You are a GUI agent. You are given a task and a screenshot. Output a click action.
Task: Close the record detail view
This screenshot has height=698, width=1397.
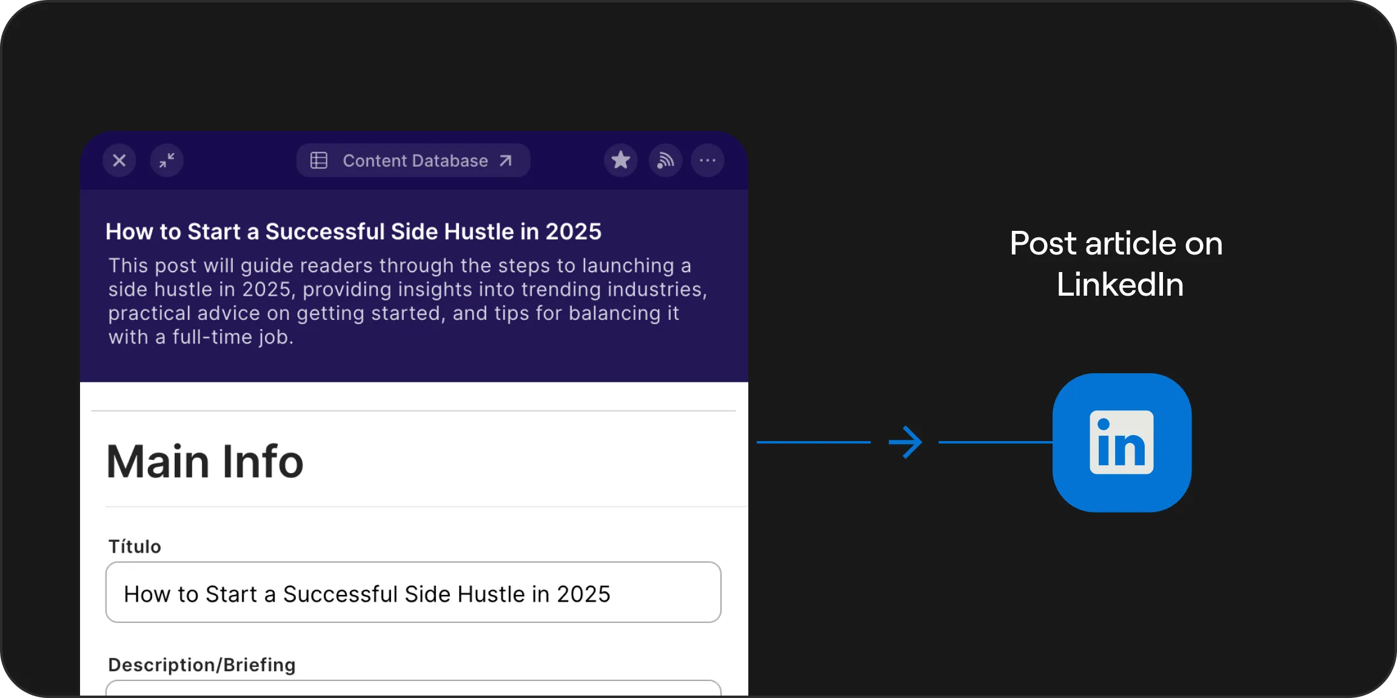[x=119, y=161]
